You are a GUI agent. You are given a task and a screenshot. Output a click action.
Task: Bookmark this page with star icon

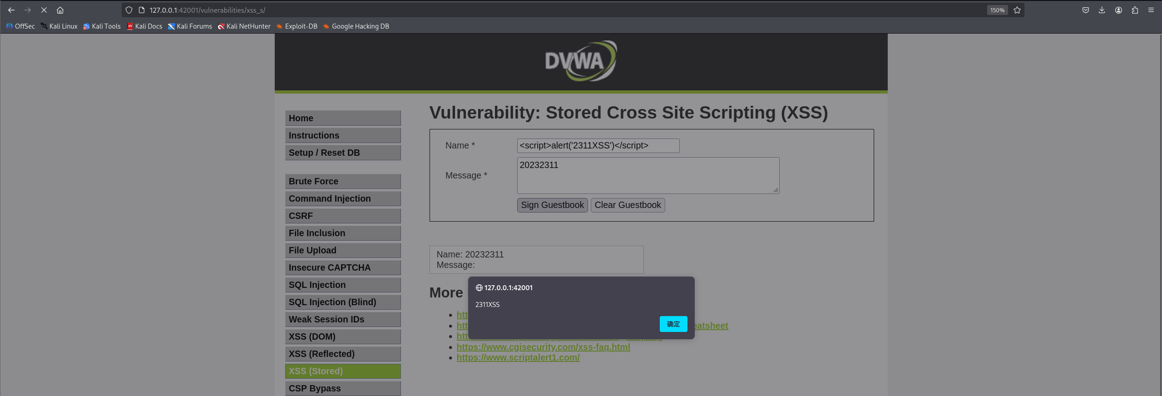point(1017,10)
